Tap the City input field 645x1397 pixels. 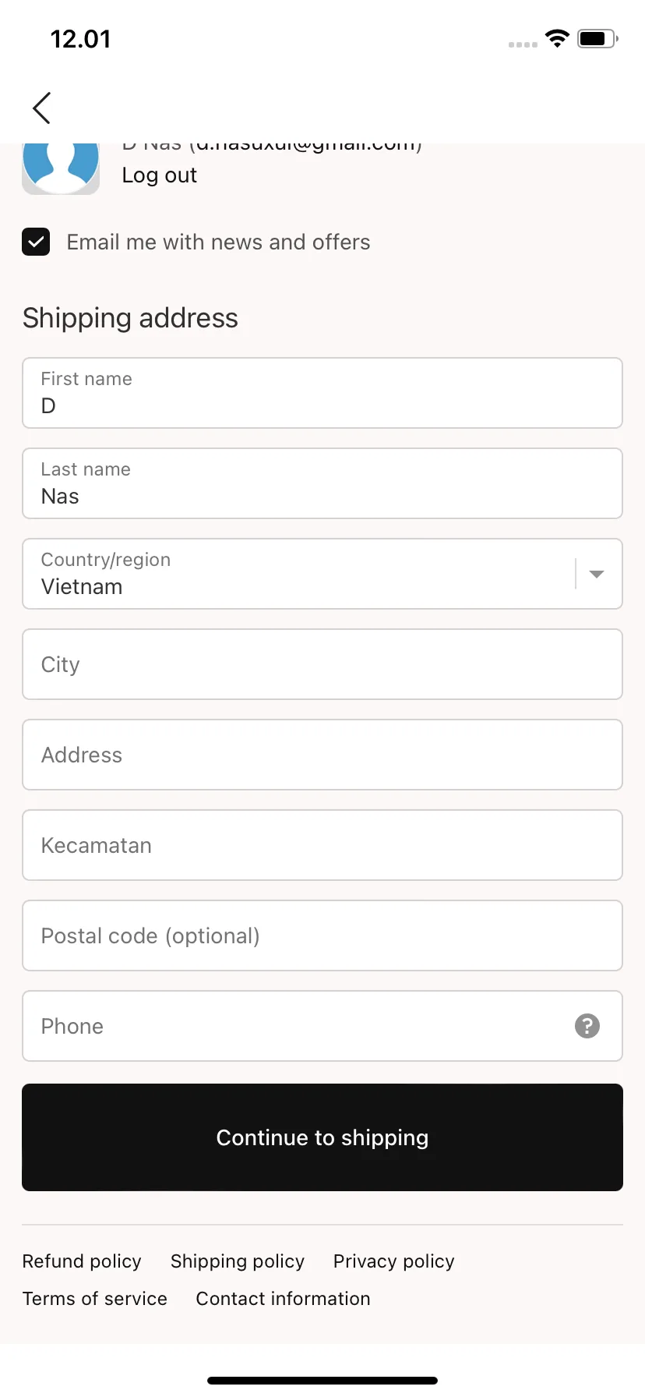click(x=322, y=664)
